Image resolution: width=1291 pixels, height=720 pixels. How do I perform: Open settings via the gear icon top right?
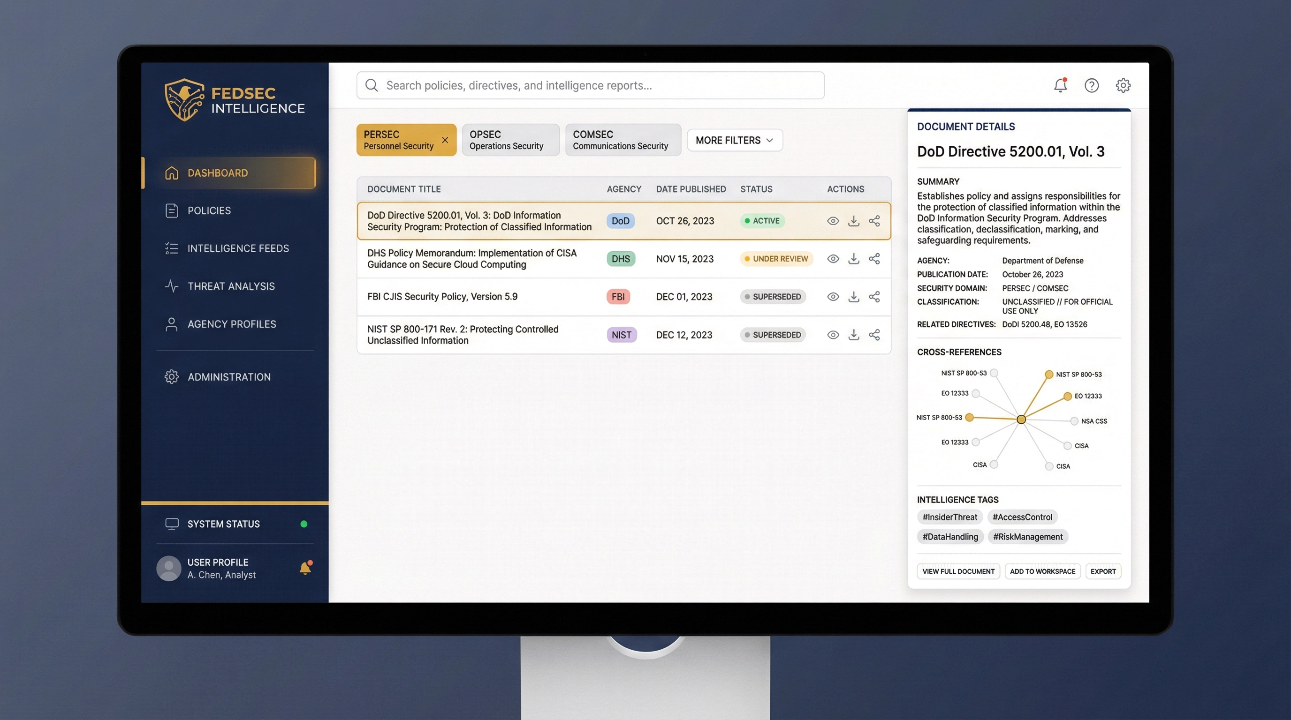pos(1123,85)
